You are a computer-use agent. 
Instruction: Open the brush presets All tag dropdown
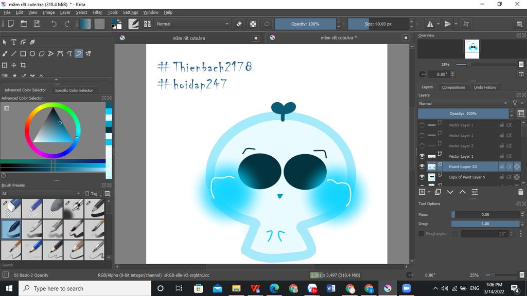41,193
